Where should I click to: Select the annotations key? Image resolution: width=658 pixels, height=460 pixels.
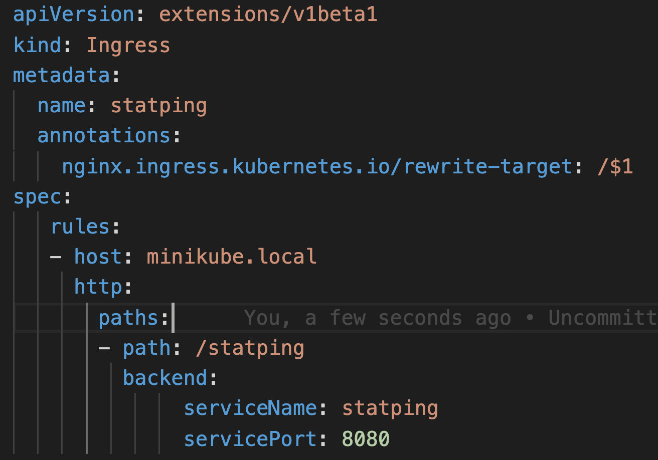(104, 135)
